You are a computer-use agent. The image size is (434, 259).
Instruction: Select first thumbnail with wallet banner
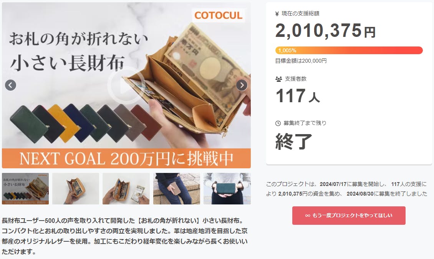[x=25, y=189]
